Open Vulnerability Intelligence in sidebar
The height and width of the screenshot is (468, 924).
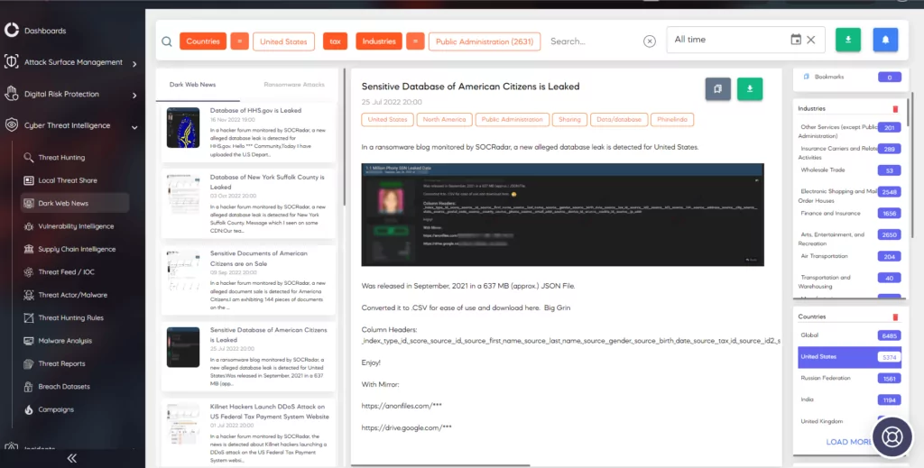click(x=76, y=226)
